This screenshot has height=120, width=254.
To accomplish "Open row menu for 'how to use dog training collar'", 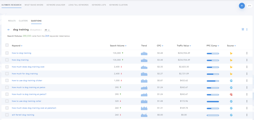I will [x=247, y=101].
